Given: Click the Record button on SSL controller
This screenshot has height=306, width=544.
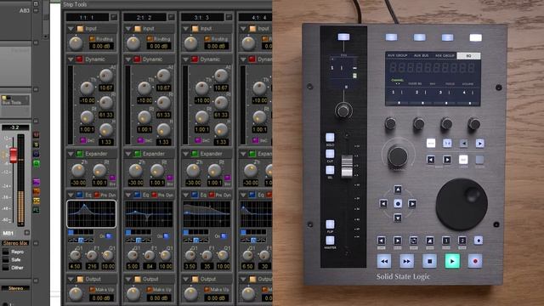Looking at the screenshot, I should [x=475, y=261].
